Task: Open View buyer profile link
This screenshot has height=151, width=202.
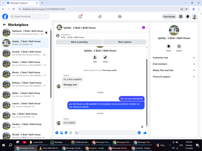Action: 109,70
